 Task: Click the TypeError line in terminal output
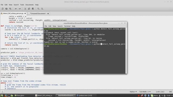(71, 42)
